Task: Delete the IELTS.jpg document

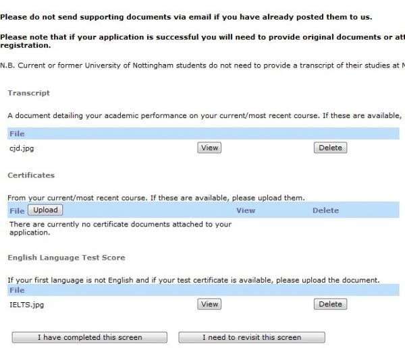Action: (330, 304)
